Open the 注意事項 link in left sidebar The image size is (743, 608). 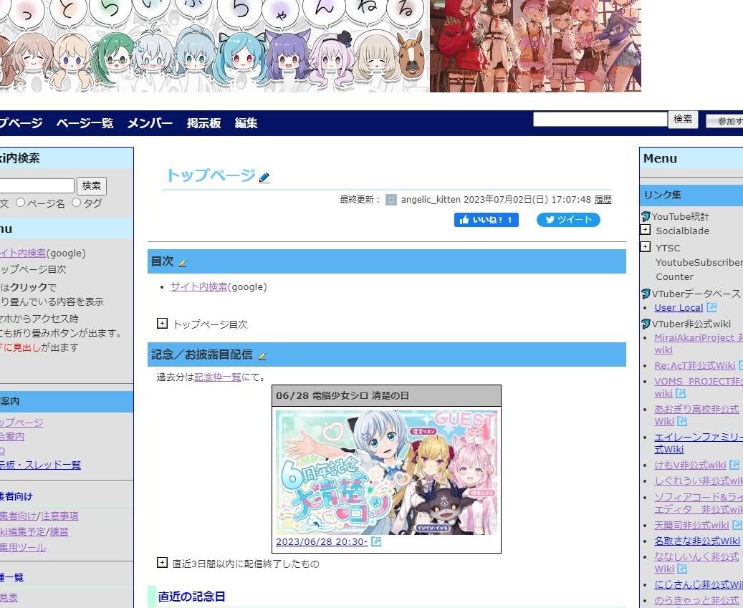59,516
